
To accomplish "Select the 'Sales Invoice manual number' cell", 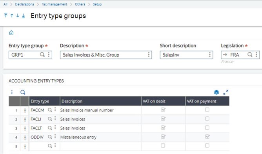I will [x=100, y=110].
